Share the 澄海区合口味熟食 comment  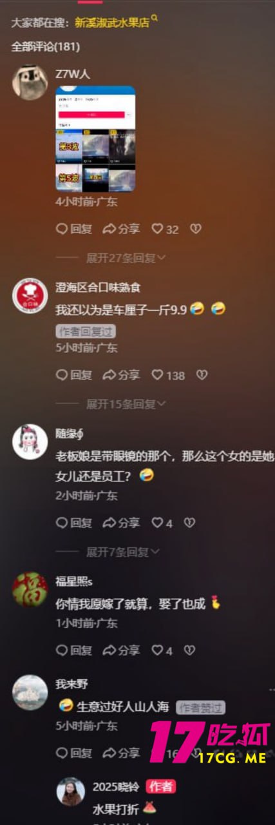pos(121,375)
